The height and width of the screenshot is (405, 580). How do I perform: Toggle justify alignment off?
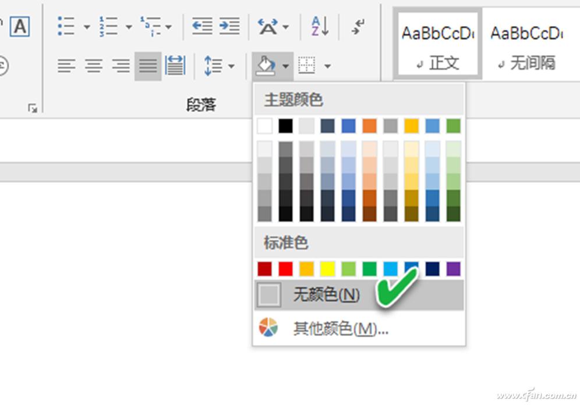(147, 65)
